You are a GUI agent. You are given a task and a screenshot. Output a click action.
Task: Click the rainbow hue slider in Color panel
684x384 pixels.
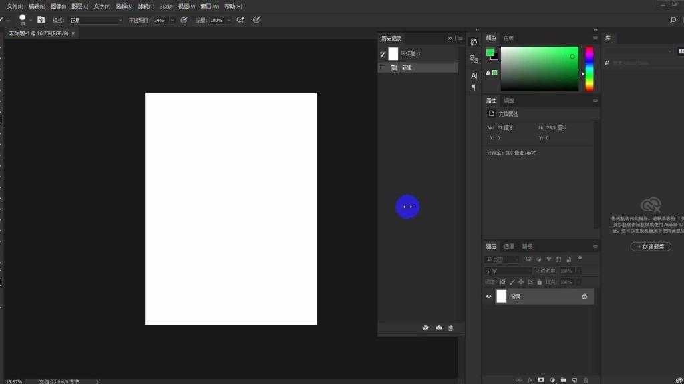589,68
